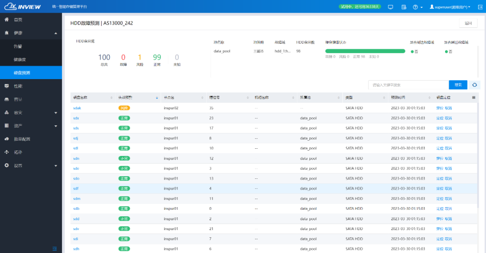Image resolution: width=486 pixels, height=253 pixels.
Task: Click the help question mark icon
Action: [x=415, y=7]
